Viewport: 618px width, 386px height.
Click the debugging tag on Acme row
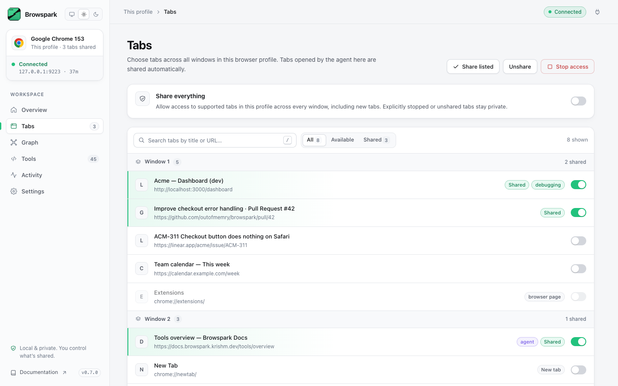[x=548, y=185]
